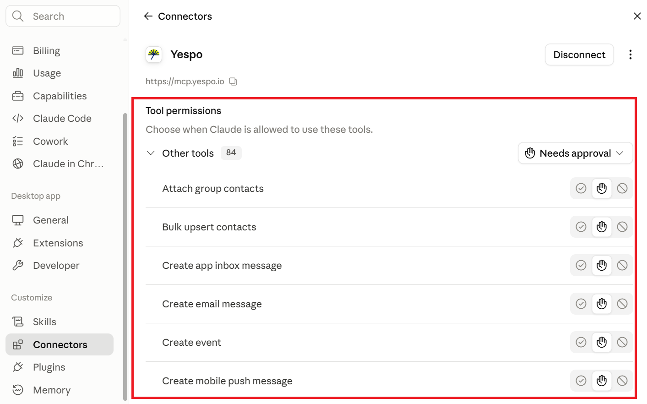Click the Developer wrench icon

coord(18,265)
